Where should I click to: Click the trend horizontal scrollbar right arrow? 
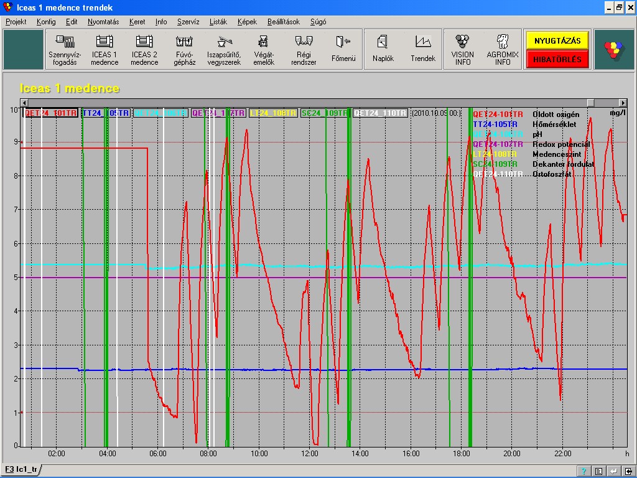point(622,103)
